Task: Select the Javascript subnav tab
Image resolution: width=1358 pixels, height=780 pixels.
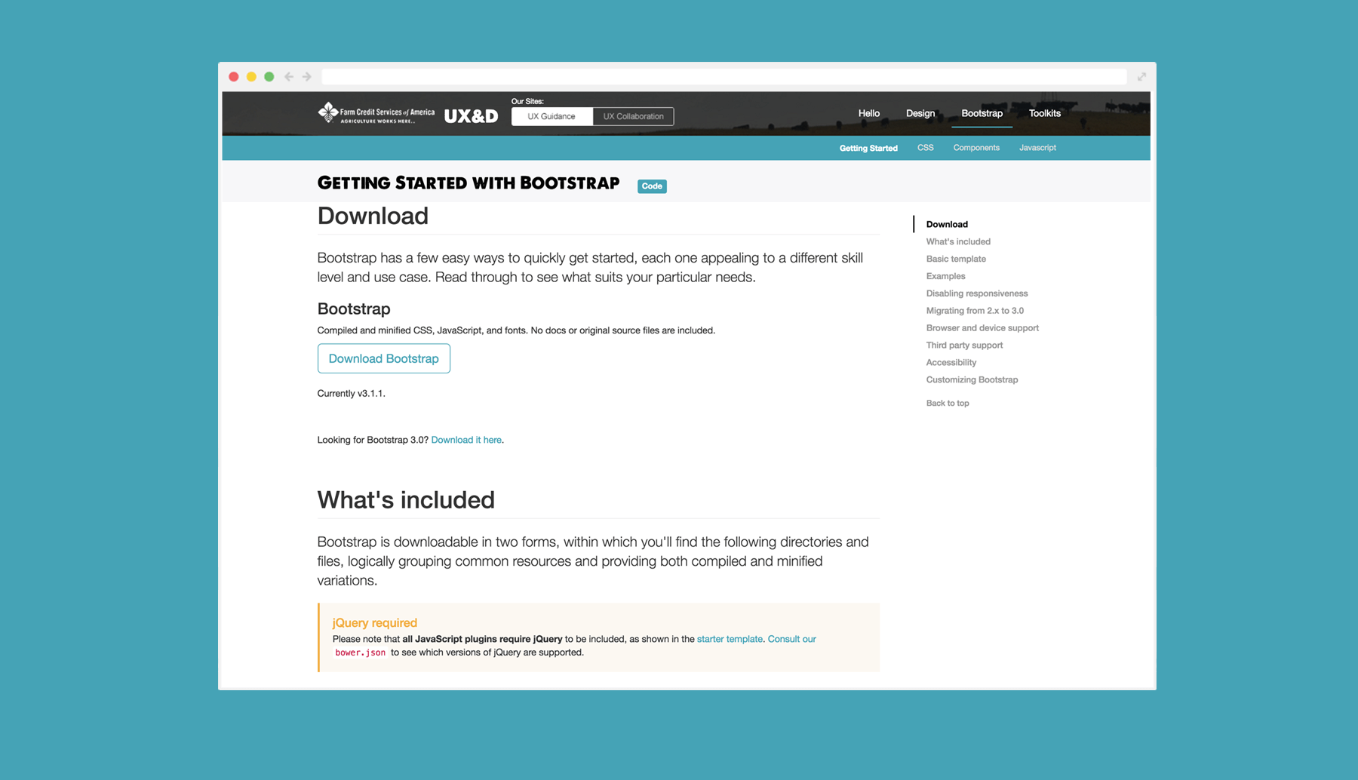Action: pos(1037,148)
